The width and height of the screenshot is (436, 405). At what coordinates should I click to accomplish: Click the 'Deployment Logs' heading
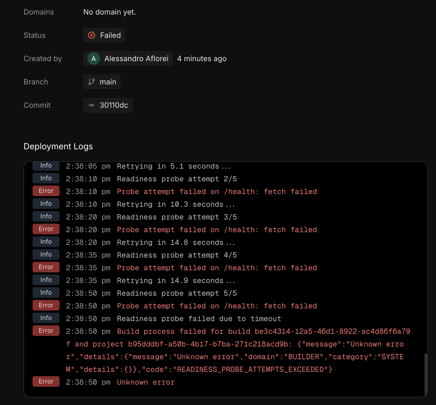click(x=58, y=146)
